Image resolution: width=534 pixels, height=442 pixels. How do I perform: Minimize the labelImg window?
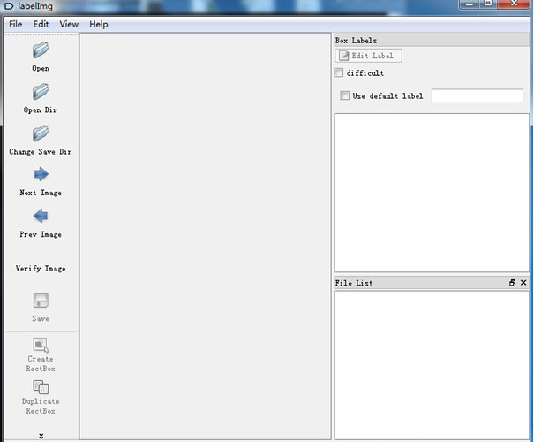tap(469, 4)
